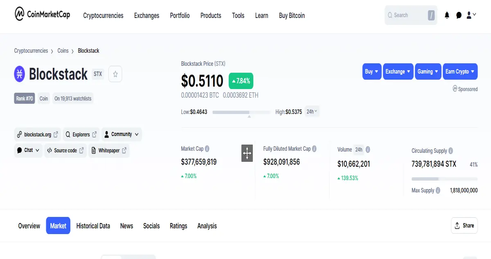491x259 pixels.
Task: Open the Exchange dropdown
Action: pyautogui.click(x=398, y=71)
